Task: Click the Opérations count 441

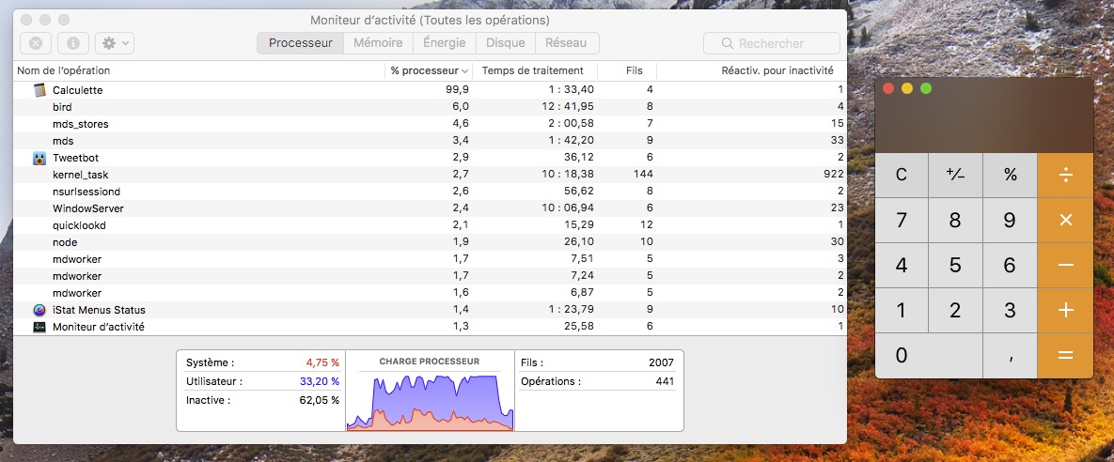Action: [665, 381]
